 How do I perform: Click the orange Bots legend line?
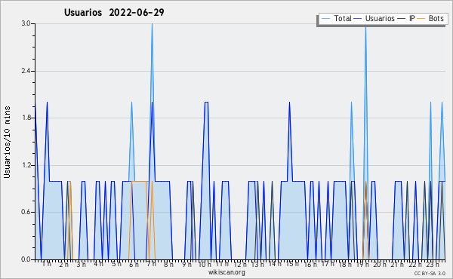(x=421, y=18)
